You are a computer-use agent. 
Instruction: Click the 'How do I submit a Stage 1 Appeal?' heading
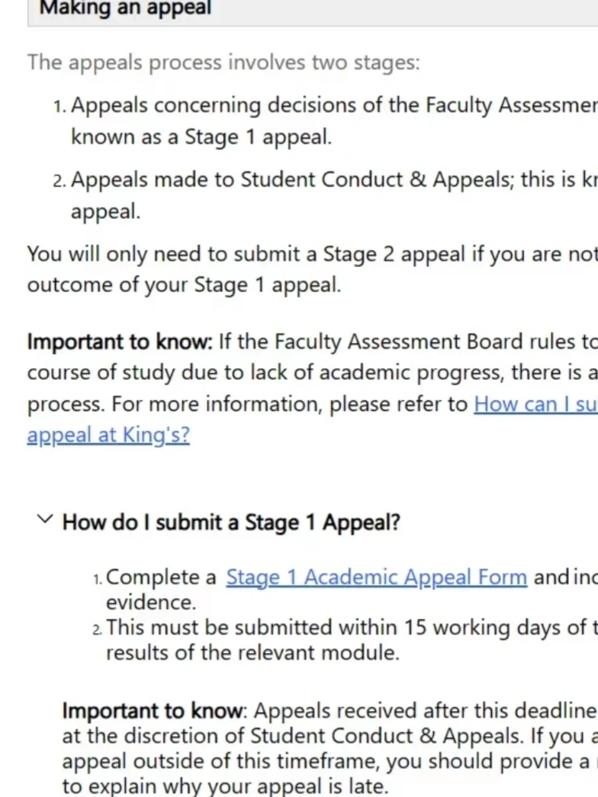231,522
